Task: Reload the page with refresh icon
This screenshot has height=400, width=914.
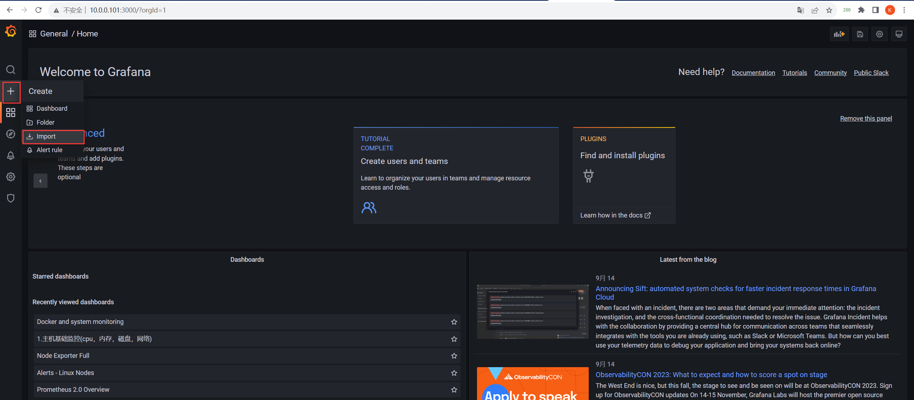Action: click(39, 10)
